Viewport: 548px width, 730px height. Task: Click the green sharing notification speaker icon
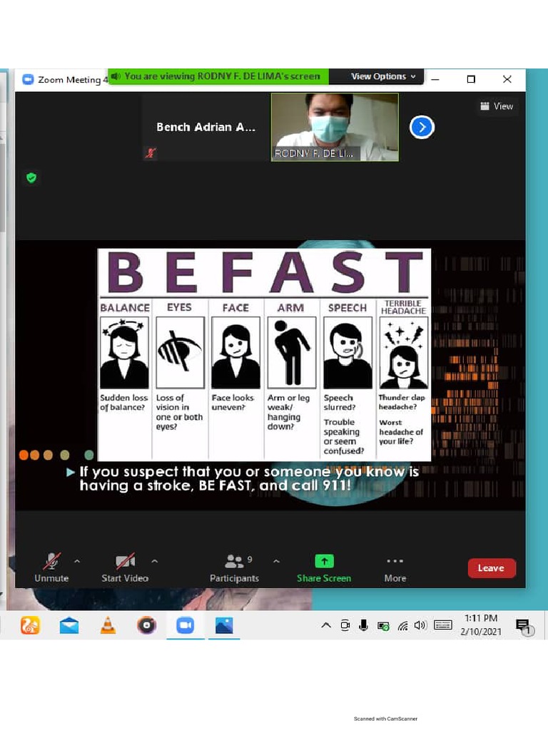116,76
